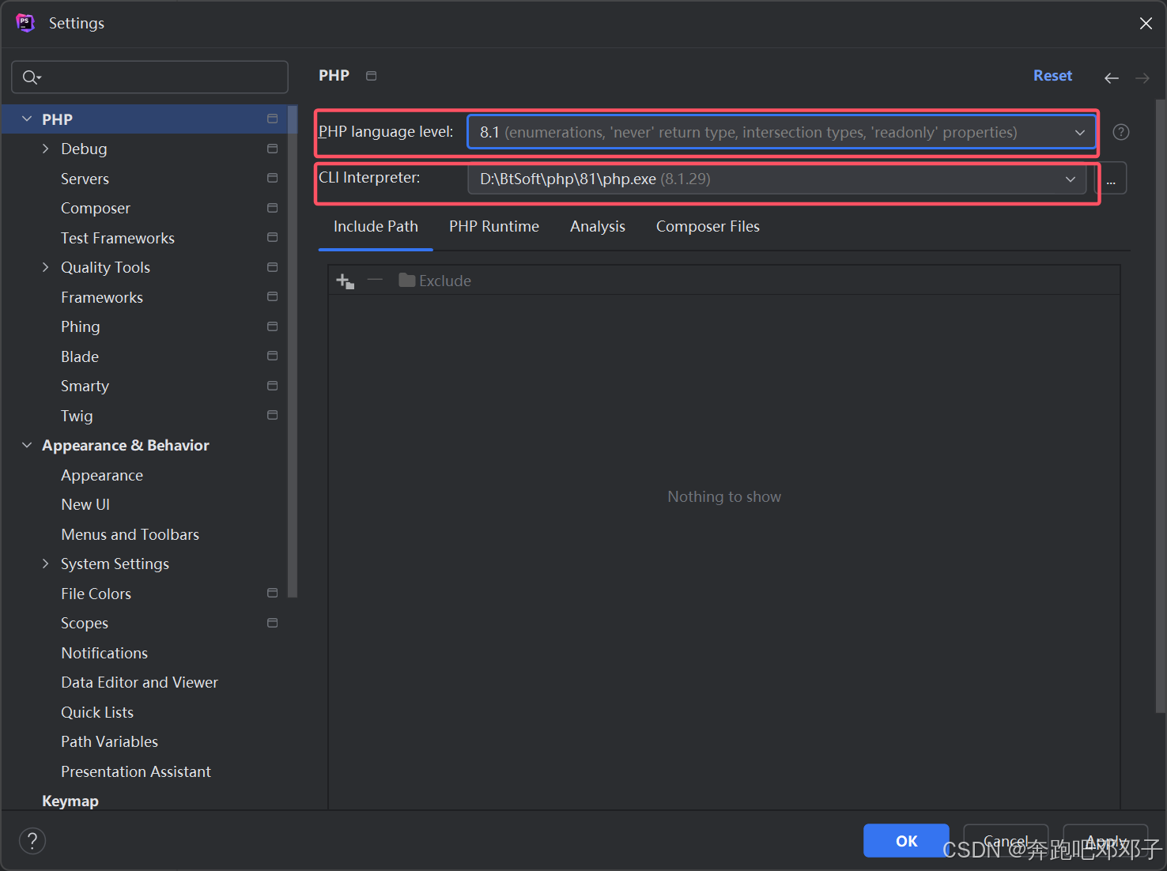
Task: Select New UI settings item
Action: [85, 504]
